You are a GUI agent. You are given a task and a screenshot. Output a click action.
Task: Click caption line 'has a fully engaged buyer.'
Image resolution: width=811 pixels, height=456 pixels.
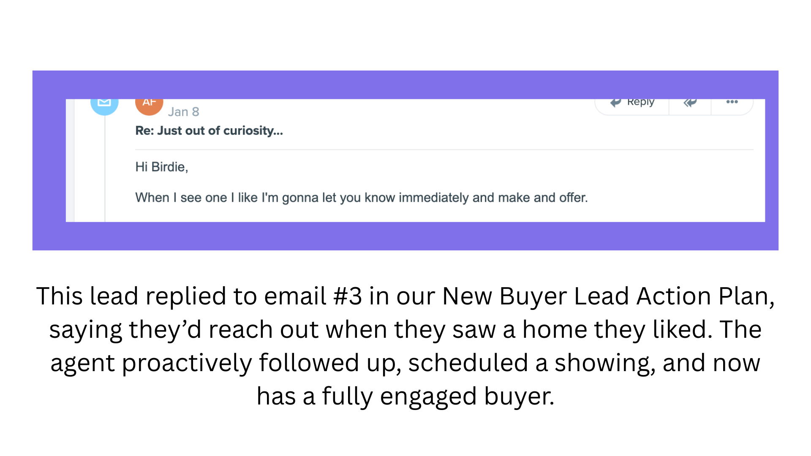405,396
